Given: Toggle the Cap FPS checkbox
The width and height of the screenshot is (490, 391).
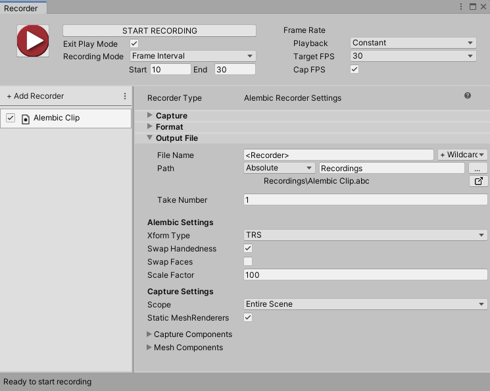Looking at the screenshot, I should tap(355, 70).
